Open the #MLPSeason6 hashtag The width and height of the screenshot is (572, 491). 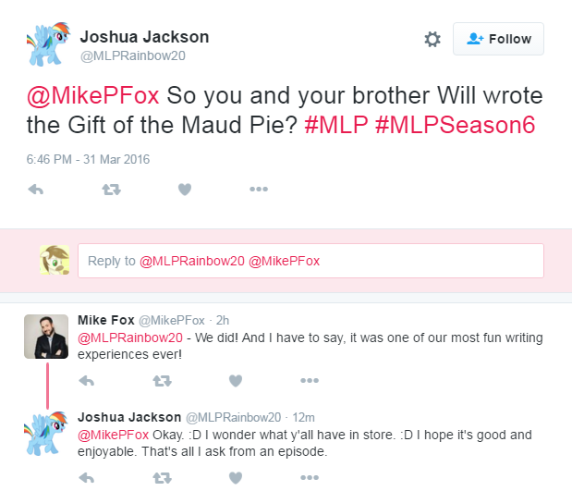click(x=455, y=125)
